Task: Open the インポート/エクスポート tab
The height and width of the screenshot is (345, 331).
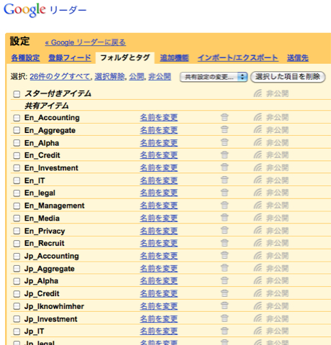Action: pos(238,57)
